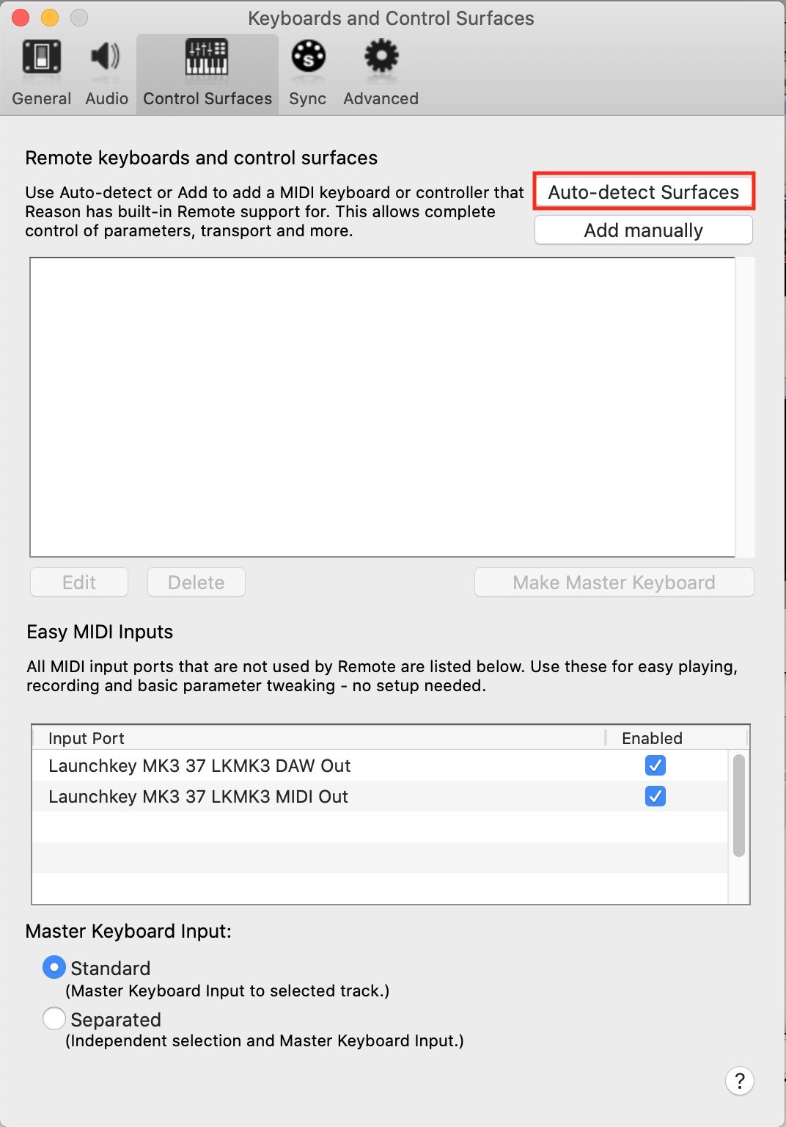Viewport: 786px width, 1127px height.
Task: Close the window with the red button
Action: point(21,18)
